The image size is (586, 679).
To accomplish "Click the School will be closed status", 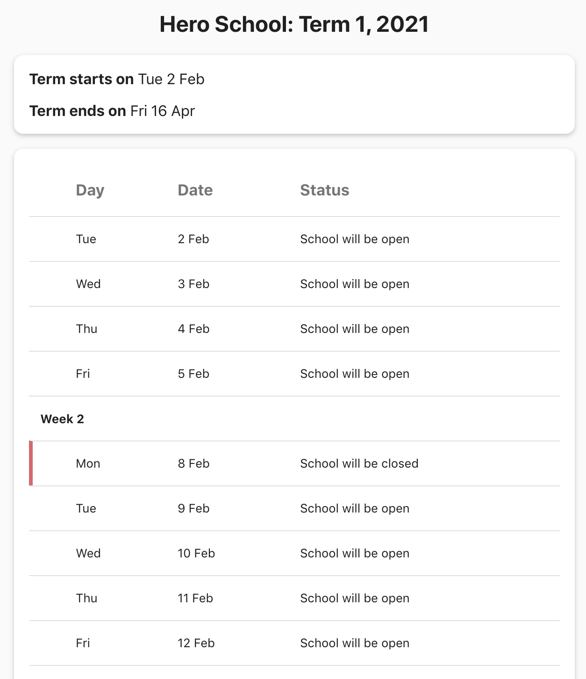I will pyautogui.click(x=359, y=463).
